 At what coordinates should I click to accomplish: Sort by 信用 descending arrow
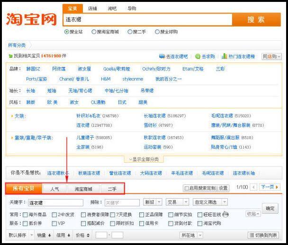point(69,235)
